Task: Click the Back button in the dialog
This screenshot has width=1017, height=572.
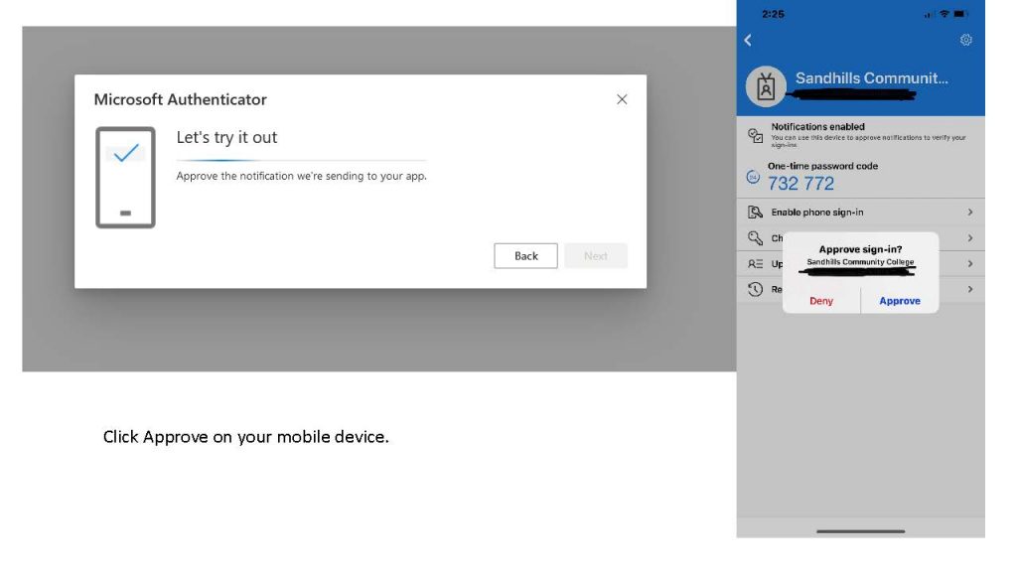Action: 525,255
